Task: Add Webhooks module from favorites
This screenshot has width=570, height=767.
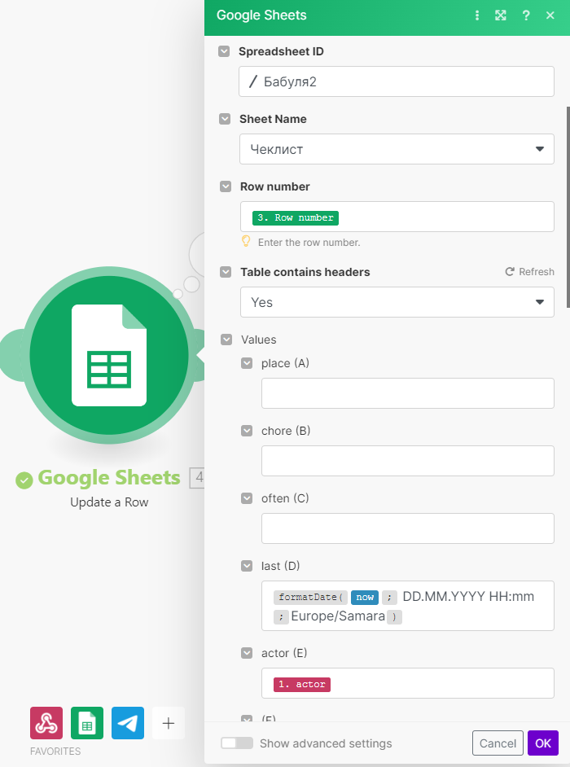Action: click(x=46, y=722)
